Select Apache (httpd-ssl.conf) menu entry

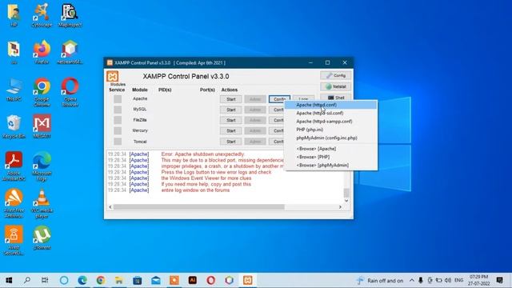click(x=330, y=113)
